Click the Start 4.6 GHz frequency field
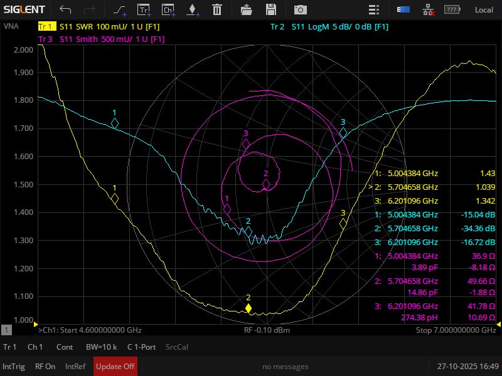Viewport: 502px width, 376px height. point(90,330)
